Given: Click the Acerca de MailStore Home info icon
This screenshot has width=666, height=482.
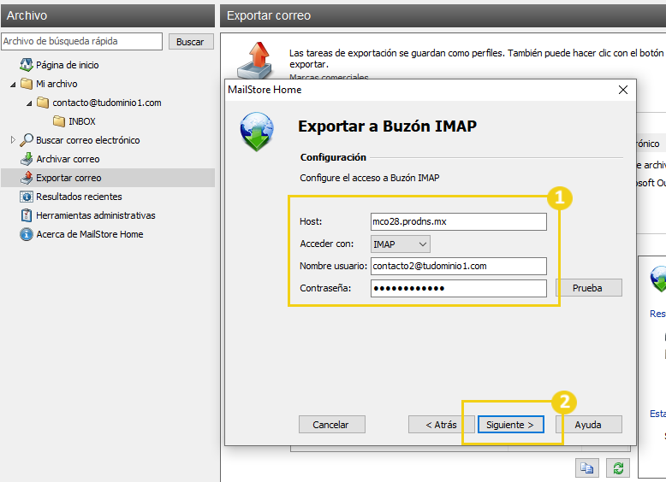Looking at the screenshot, I should pos(27,234).
